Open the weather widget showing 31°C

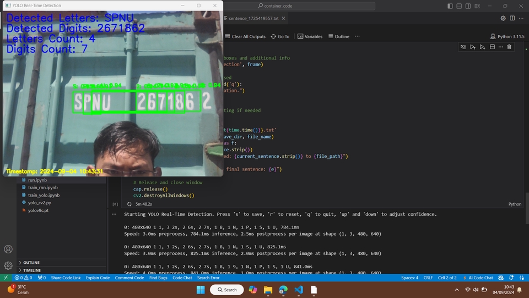[x=18, y=290]
